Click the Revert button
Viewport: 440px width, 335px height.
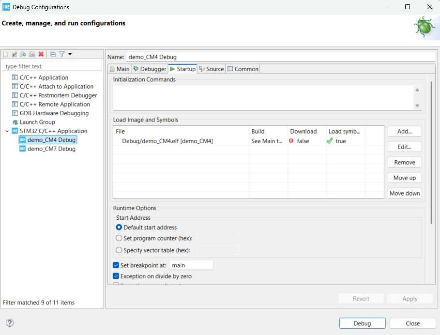pos(361,299)
